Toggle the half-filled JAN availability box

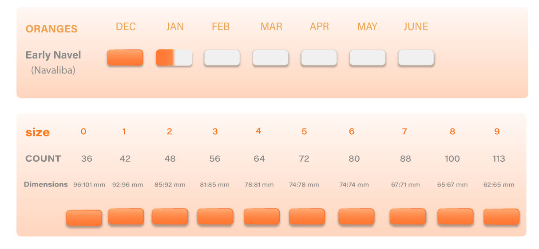point(174,58)
